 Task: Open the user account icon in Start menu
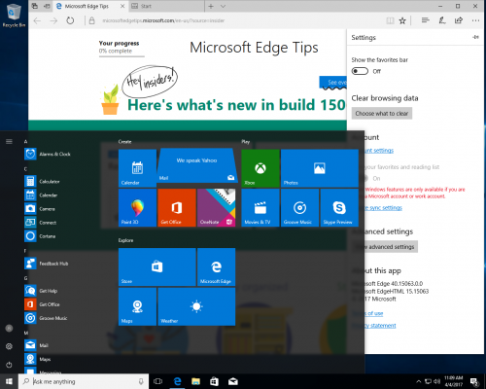tap(9, 329)
